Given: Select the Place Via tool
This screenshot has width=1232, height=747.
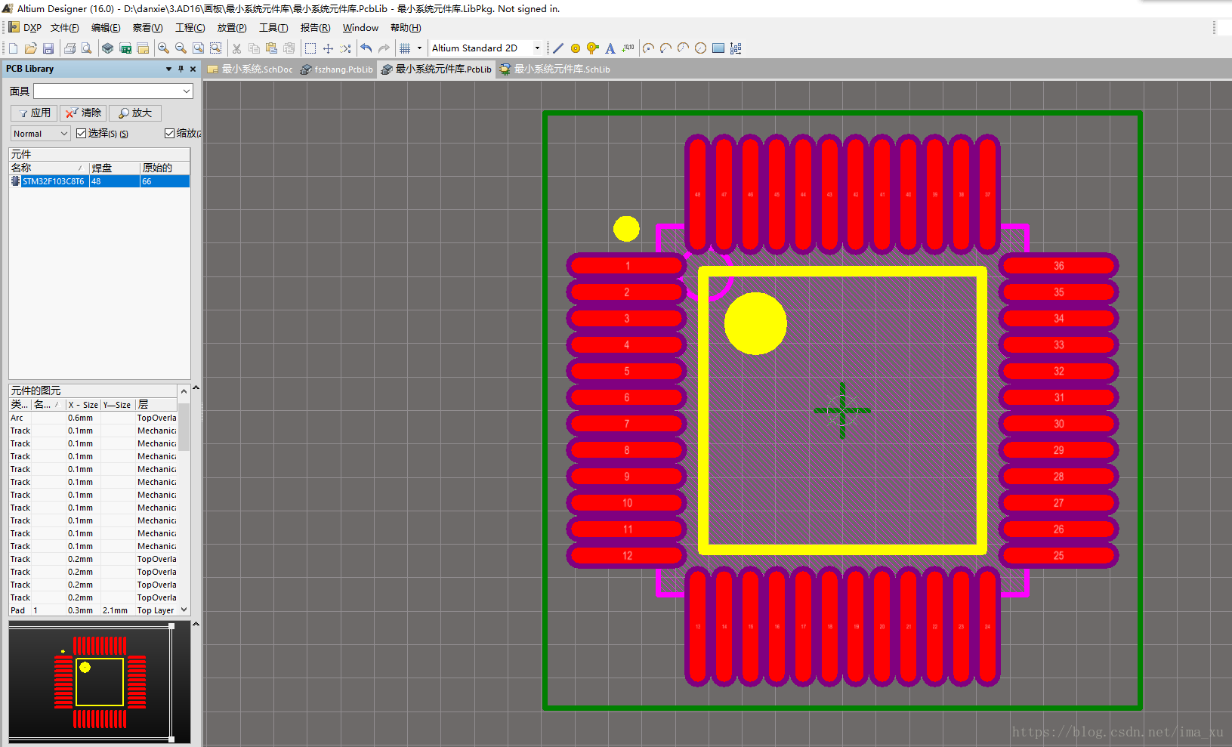Looking at the screenshot, I should [593, 48].
